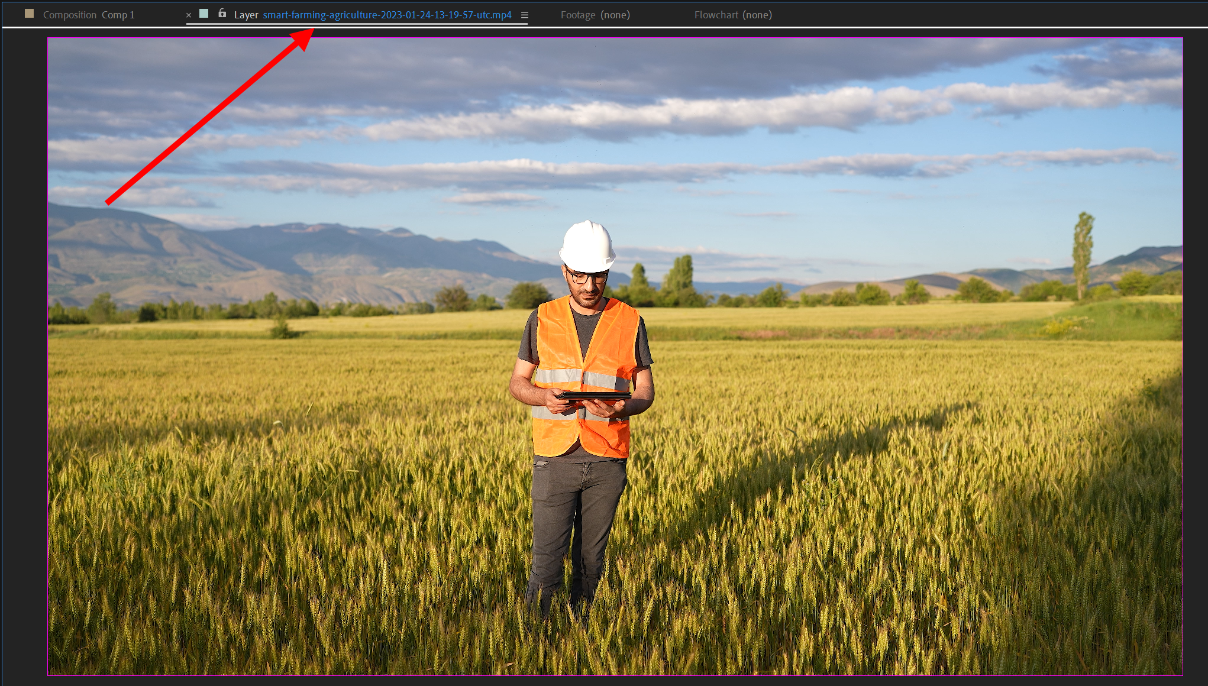Click the white hard hat in viewer
The image size is (1208, 686).
[587, 245]
